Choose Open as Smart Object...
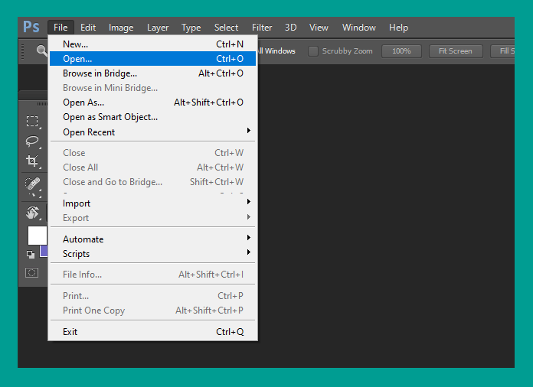533x387 pixels. pos(153,117)
